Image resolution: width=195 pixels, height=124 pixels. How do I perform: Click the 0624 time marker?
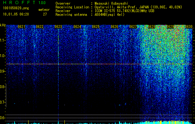77,27
